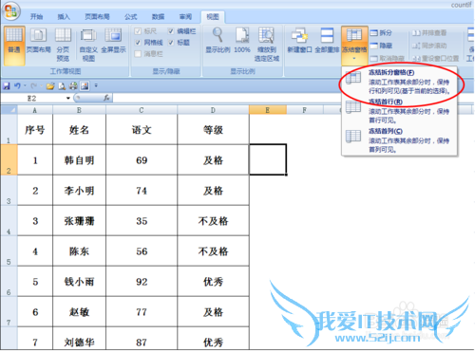Image resolution: width=475 pixels, height=352 pixels.
Task: Choose Freeze Top Row 冻结首行(R)
Action: click(x=400, y=111)
